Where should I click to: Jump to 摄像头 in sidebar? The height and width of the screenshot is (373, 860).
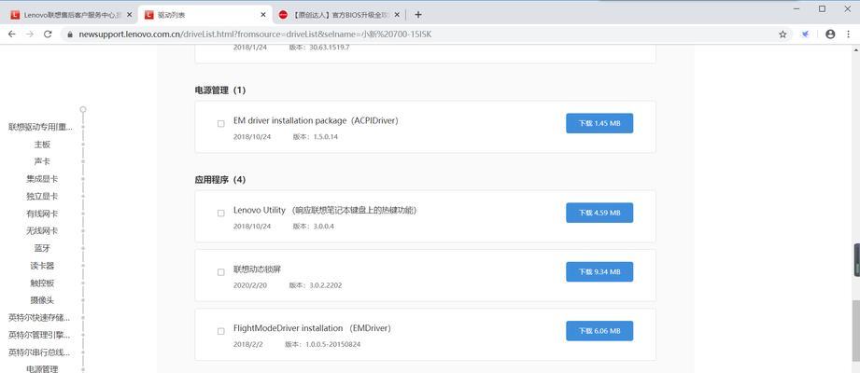tap(42, 300)
